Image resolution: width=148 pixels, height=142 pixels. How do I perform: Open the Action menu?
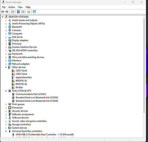12,7
